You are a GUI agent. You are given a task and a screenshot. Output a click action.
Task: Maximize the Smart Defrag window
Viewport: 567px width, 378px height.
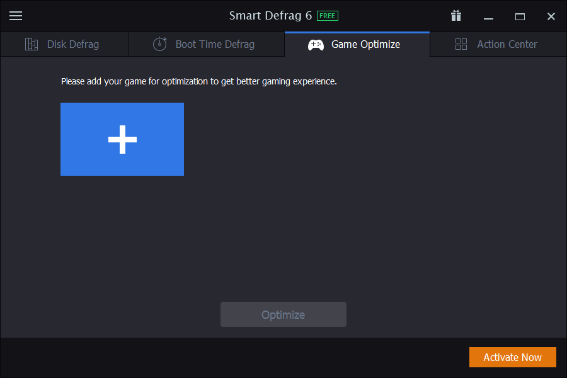coord(520,16)
